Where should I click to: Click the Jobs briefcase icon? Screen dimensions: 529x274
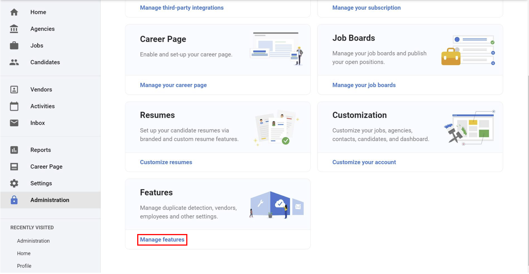14,45
